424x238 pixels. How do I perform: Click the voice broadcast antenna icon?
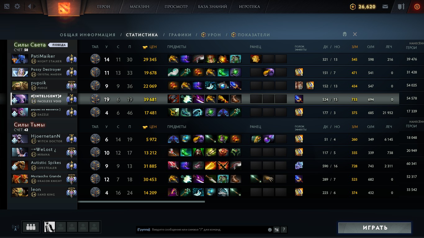tap(15, 227)
